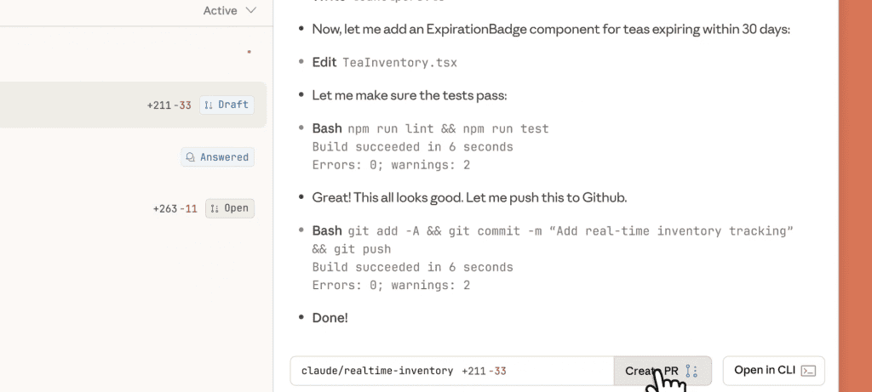The height and width of the screenshot is (392, 872).
Task: Click the Draft badge icon
Action: point(209,105)
